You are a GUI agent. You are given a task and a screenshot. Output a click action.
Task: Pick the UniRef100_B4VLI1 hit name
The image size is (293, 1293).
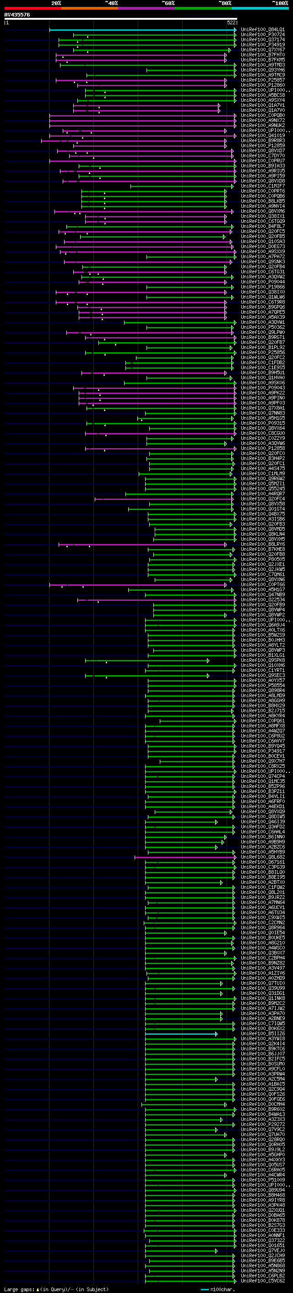[x=263, y=796]
